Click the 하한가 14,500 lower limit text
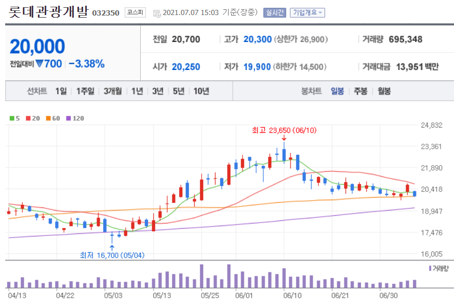The height and width of the screenshot is (307, 454). (300, 67)
